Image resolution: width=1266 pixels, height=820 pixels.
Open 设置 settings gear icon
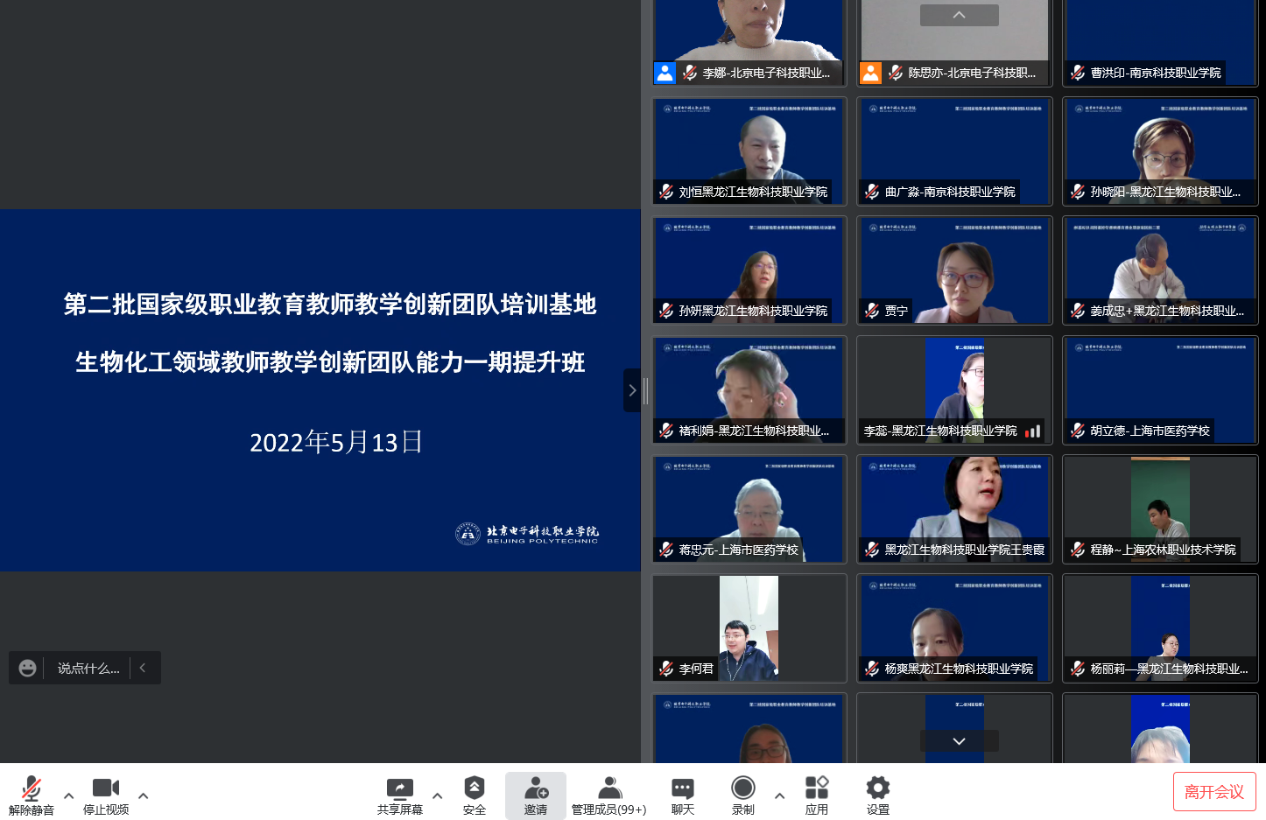pyautogui.click(x=878, y=795)
